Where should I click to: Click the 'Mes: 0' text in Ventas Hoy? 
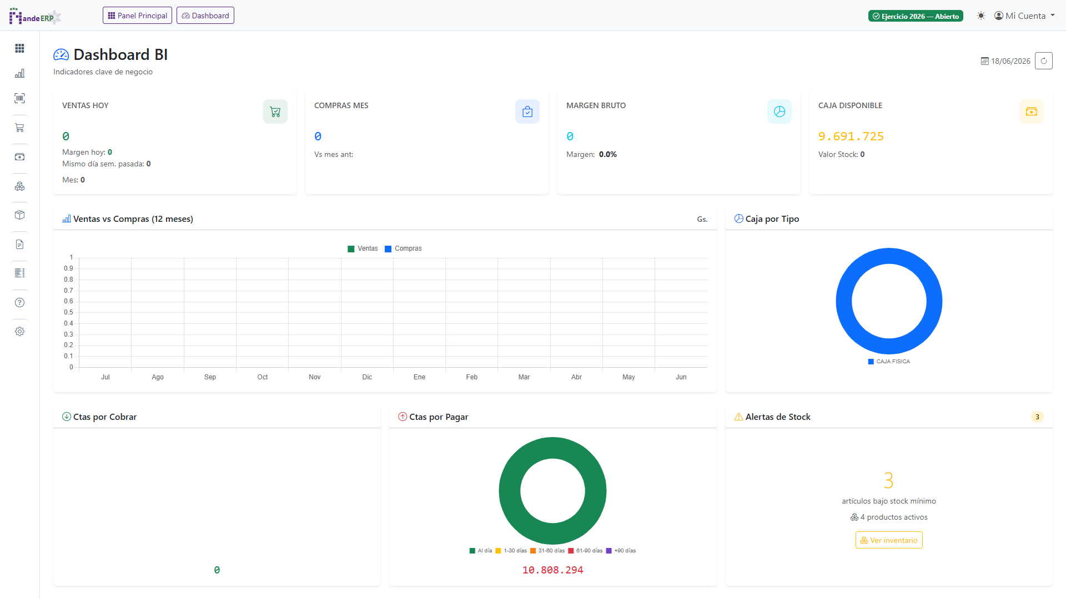[73, 180]
